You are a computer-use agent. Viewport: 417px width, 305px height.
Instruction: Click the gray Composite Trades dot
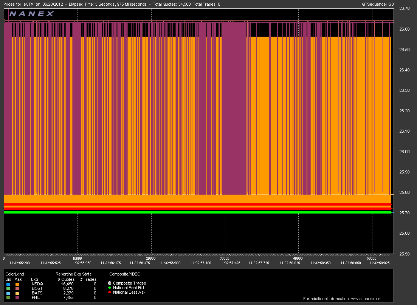(x=110, y=283)
